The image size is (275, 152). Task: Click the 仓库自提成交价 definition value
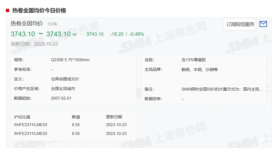(65, 79)
